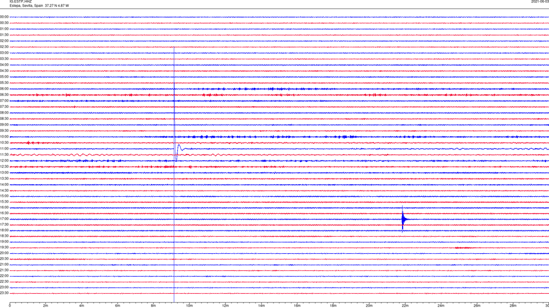The height and width of the screenshot is (308, 549).
Task: Select the 16:00 row label
Action: point(4,208)
